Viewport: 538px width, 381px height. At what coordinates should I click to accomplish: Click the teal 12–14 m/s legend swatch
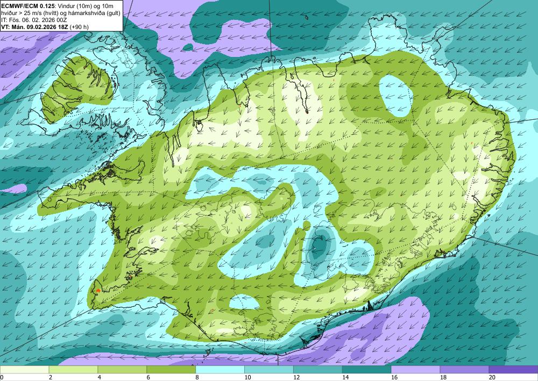point(318,370)
